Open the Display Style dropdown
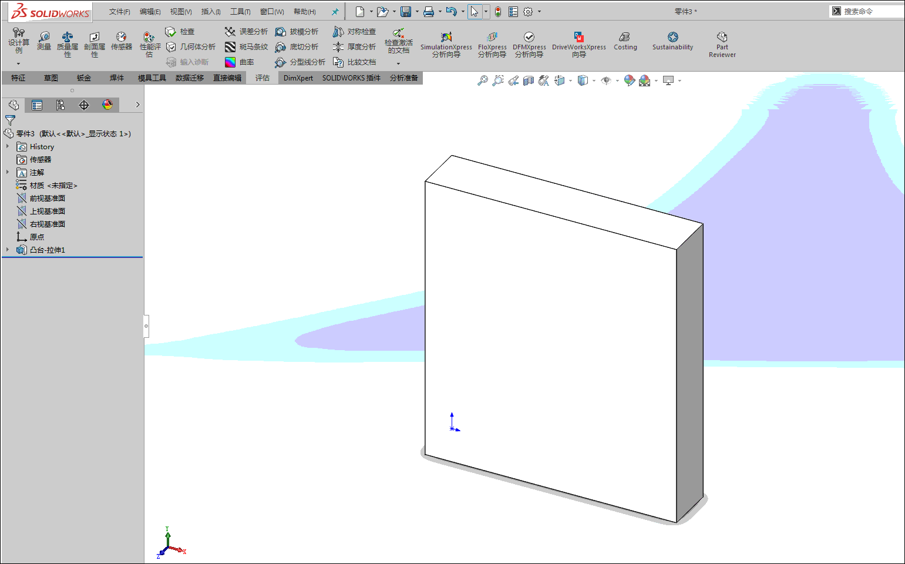 (x=594, y=80)
